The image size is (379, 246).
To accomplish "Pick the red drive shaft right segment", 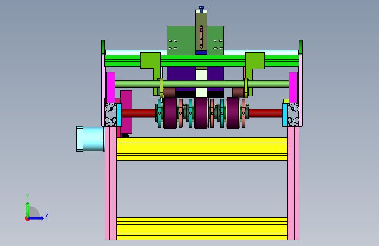I will [265, 113].
